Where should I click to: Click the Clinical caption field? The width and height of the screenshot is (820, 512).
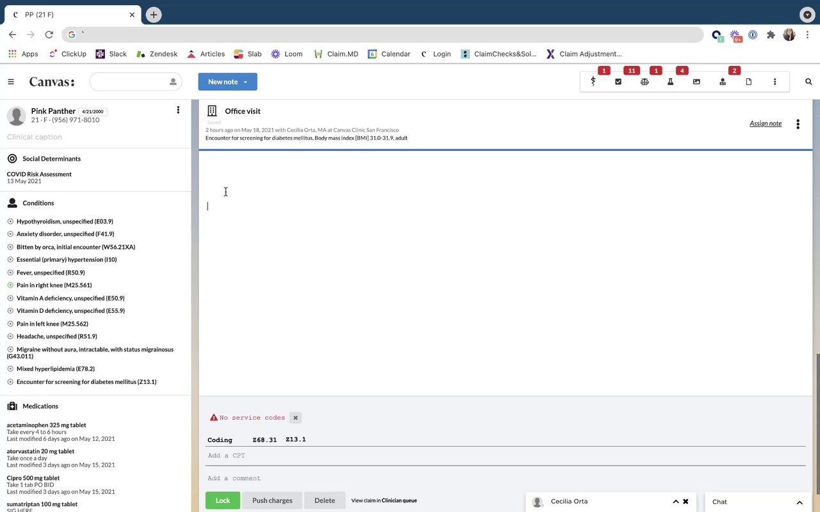click(35, 137)
